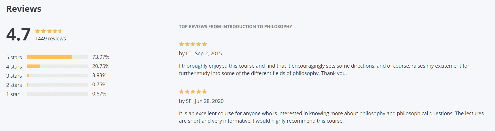The image size is (495, 131).
Task: Filter reviews by the 4 stars label
Action: pos(14,67)
